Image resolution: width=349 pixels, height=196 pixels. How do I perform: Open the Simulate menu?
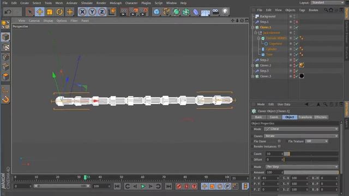click(87, 3)
